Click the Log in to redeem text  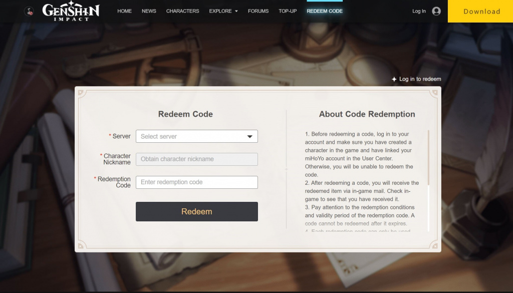420,79
